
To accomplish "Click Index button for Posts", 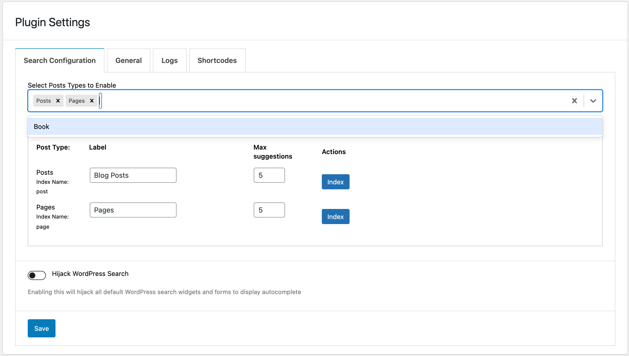I will 335,182.
